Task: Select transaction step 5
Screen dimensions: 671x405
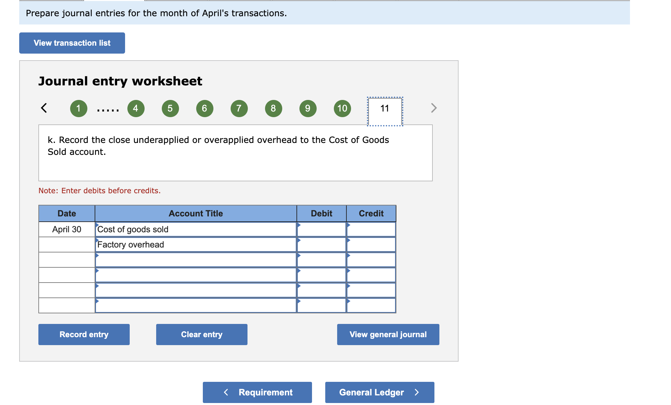Action: [x=170, y=108]
